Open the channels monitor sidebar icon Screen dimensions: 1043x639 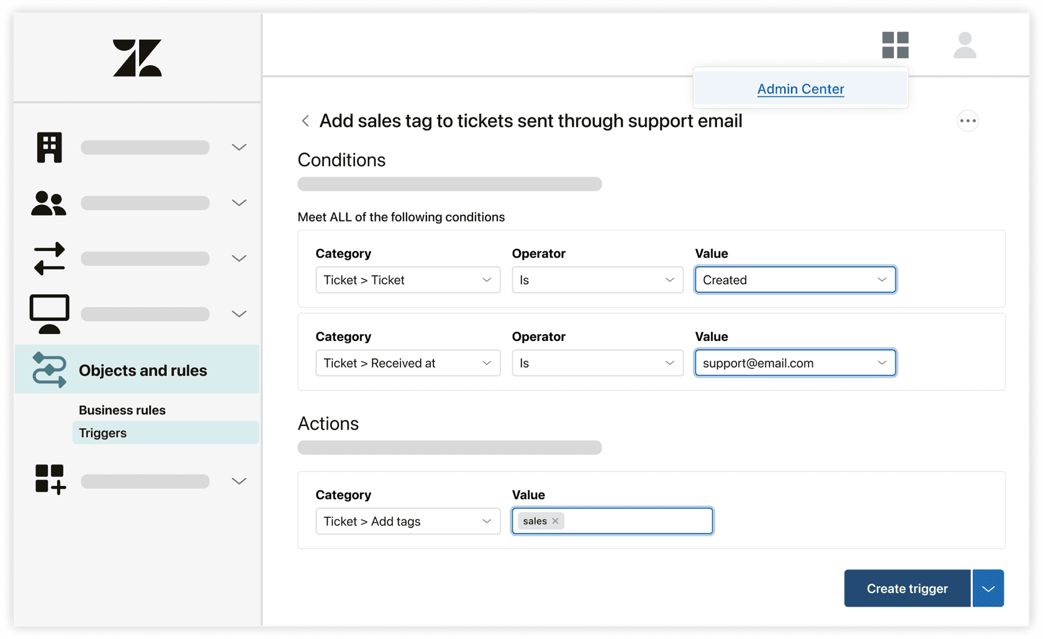click(x=49, y=314)
